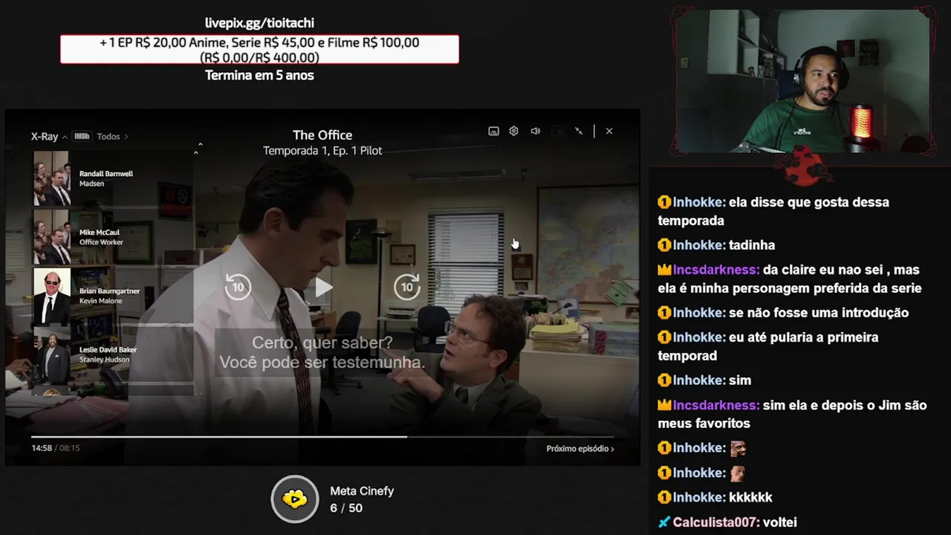Collapse the X-Ray panel
This screenshot has height=535, width=951.
(x=49, y=137)
